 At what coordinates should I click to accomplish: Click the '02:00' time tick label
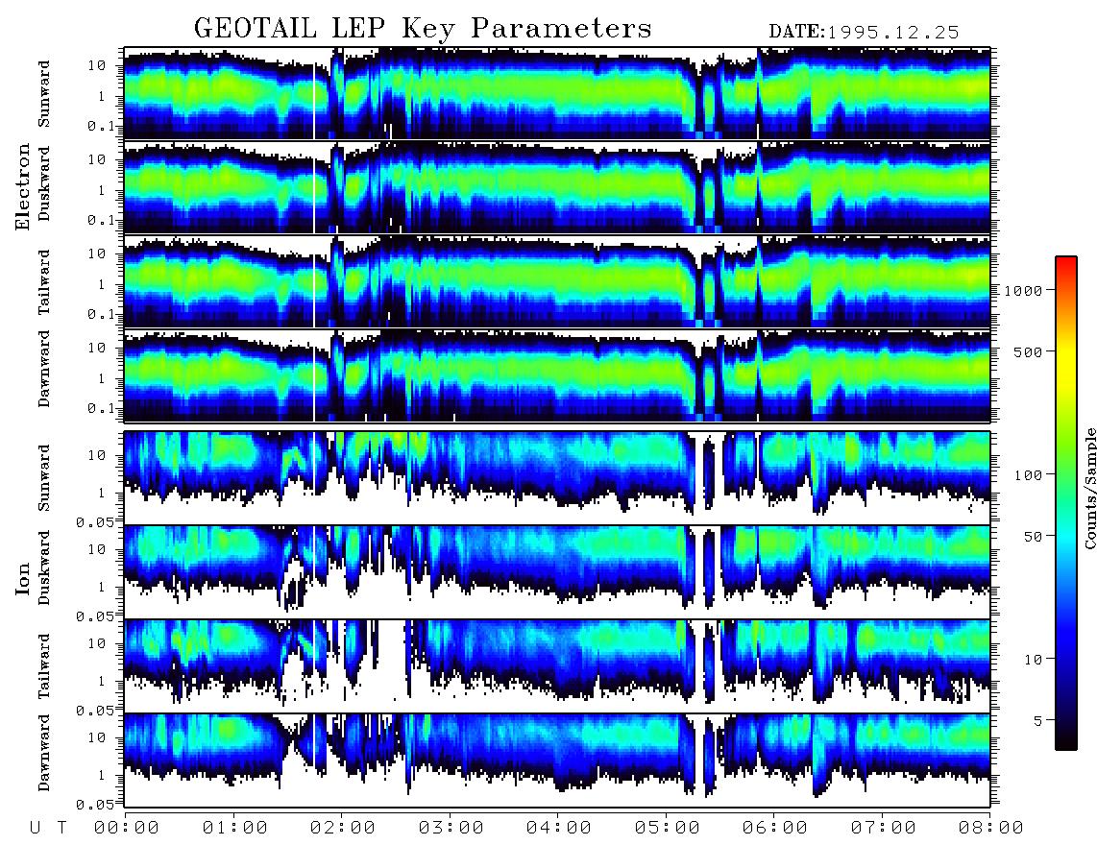tap(343, 829)
